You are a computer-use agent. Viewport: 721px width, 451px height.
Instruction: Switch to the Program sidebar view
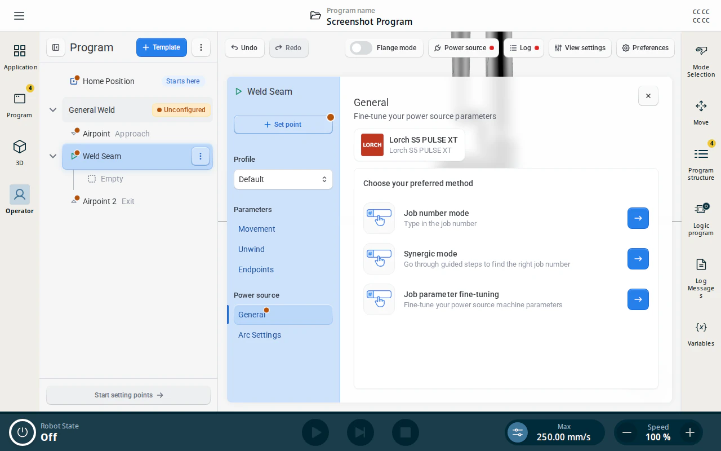[x=20, y=105]
